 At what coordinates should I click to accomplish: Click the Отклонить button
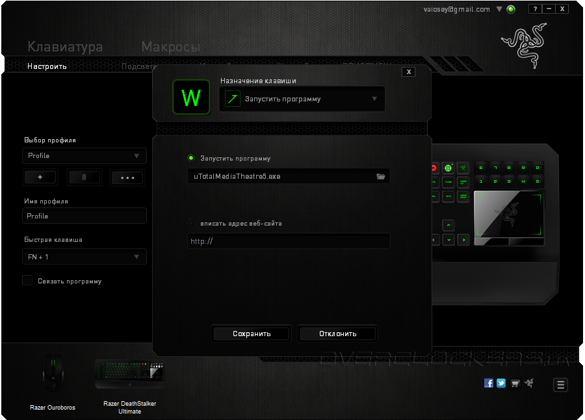coord(337,333)
